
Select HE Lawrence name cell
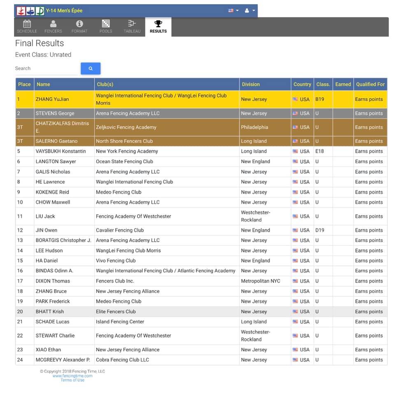[x=64, y=182]
